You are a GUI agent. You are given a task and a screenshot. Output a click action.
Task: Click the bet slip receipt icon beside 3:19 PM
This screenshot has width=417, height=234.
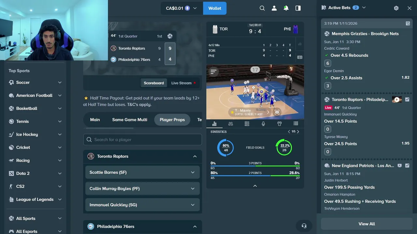coord(408,23)
